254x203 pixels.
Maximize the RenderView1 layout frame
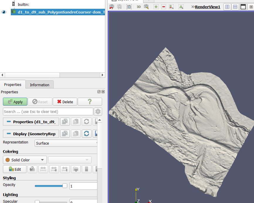point(243,7)
